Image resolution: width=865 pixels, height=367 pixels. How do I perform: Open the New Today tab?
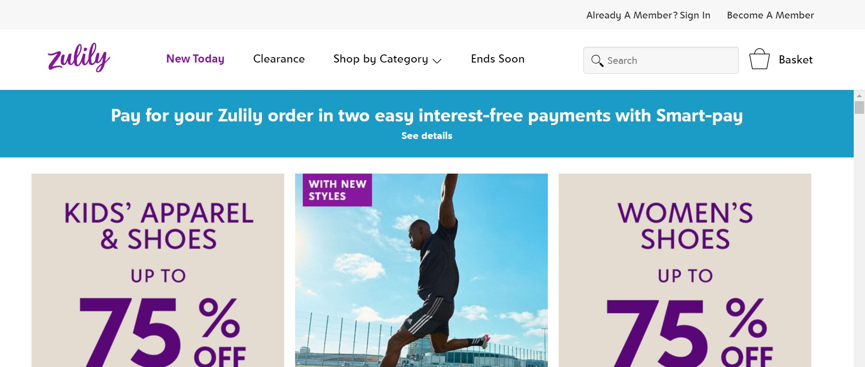click(195, 59)
